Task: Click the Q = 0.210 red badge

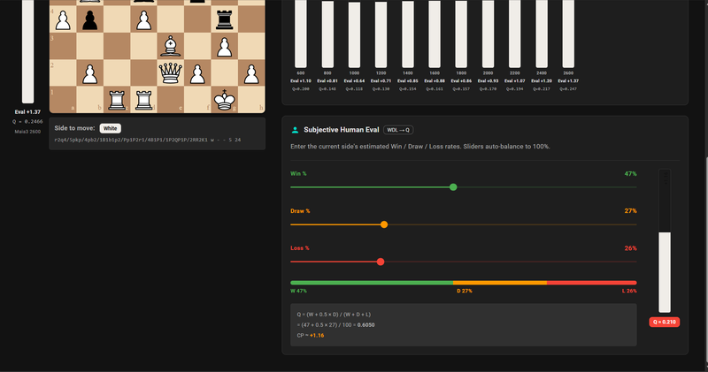Action: point(664,323)
